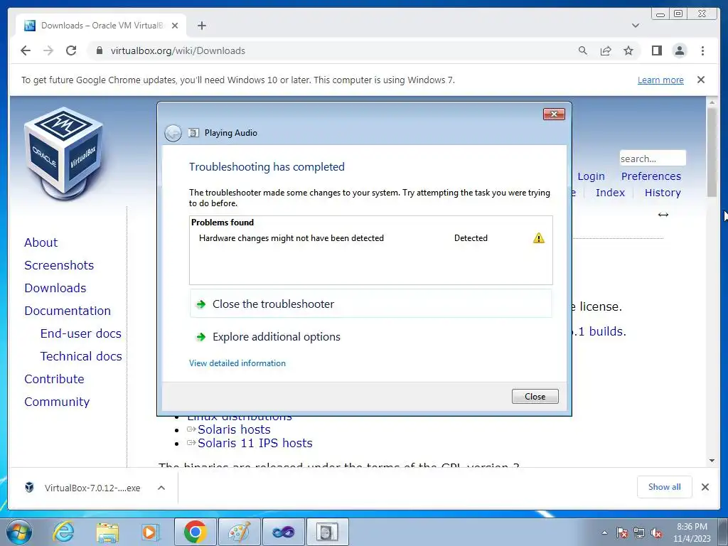Open a new Chrome tab

(x=201, y=26)
